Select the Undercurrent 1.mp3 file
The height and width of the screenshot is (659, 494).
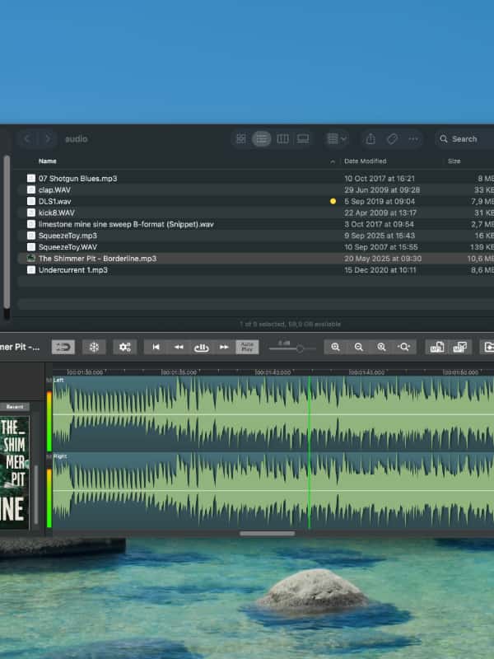click(x=73, y=270)
